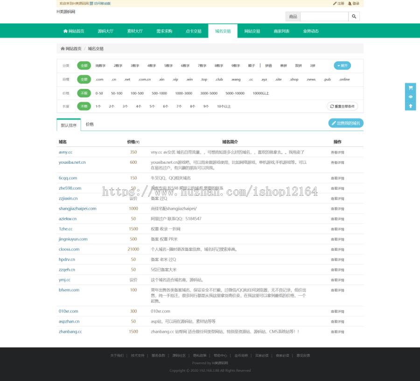
Task: Filter by 4数字 category
Action: (152, 66)
